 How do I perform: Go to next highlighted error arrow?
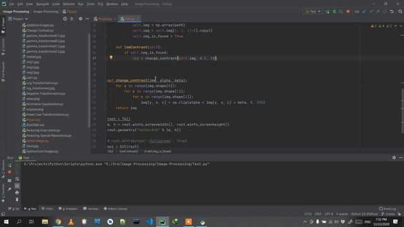pos(401,26)
